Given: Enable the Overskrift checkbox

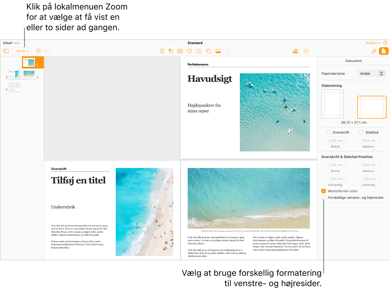Looking at the screenshot, I should pos(328,132).
